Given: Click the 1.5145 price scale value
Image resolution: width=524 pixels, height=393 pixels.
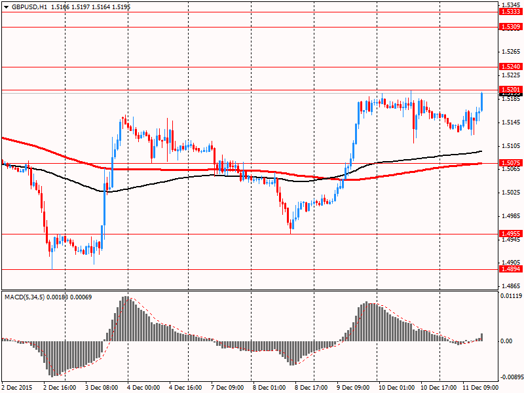Looking at the screenshot, I should (512, 122).
